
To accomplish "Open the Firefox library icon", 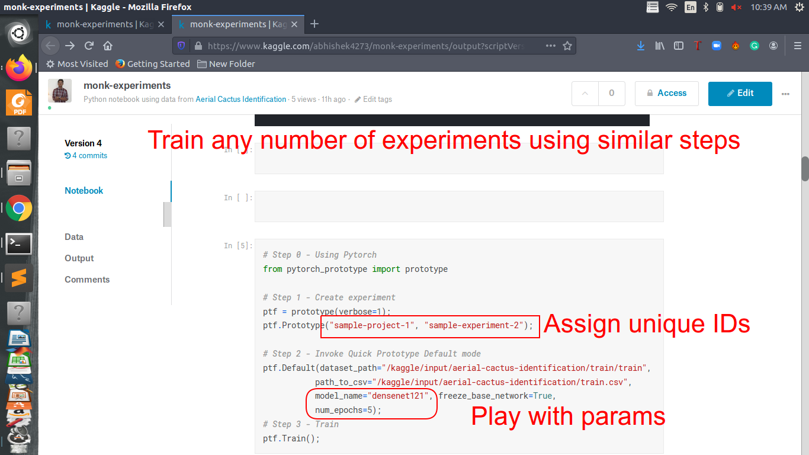I will click(x=660, y=46).
